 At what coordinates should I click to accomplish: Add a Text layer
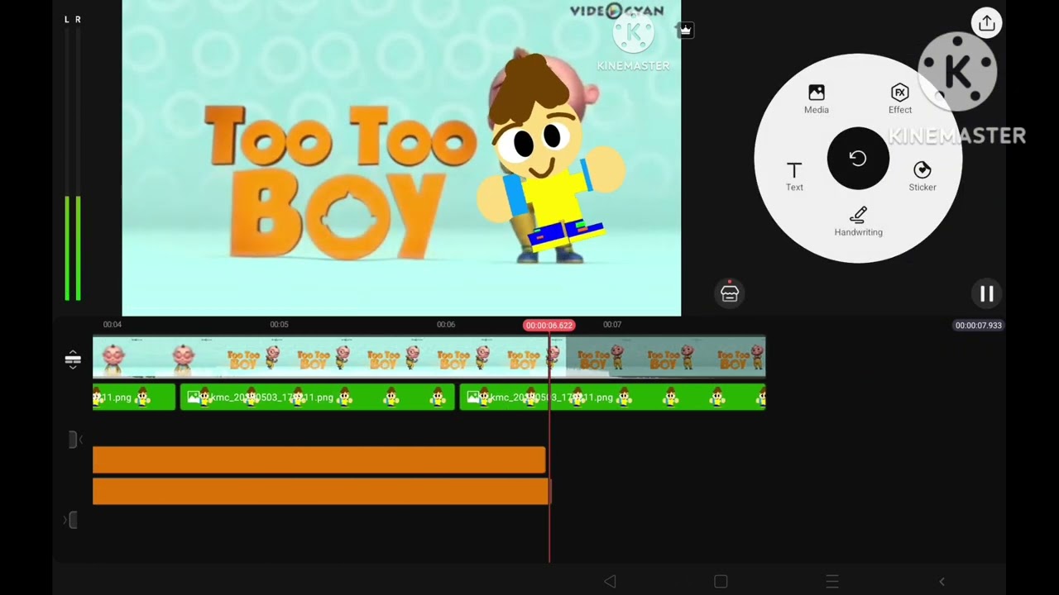(x=794, y=176)
